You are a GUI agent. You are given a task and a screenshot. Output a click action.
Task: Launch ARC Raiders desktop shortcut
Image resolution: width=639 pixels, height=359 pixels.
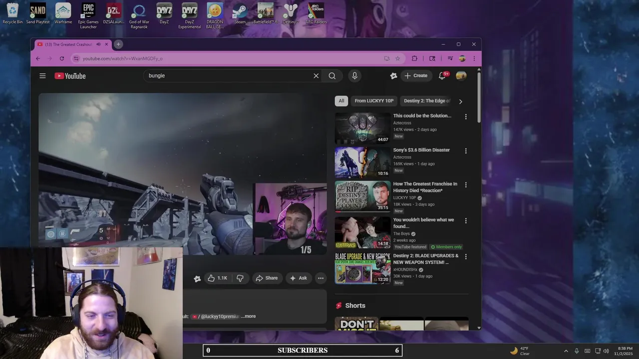[x=316, y=14]
